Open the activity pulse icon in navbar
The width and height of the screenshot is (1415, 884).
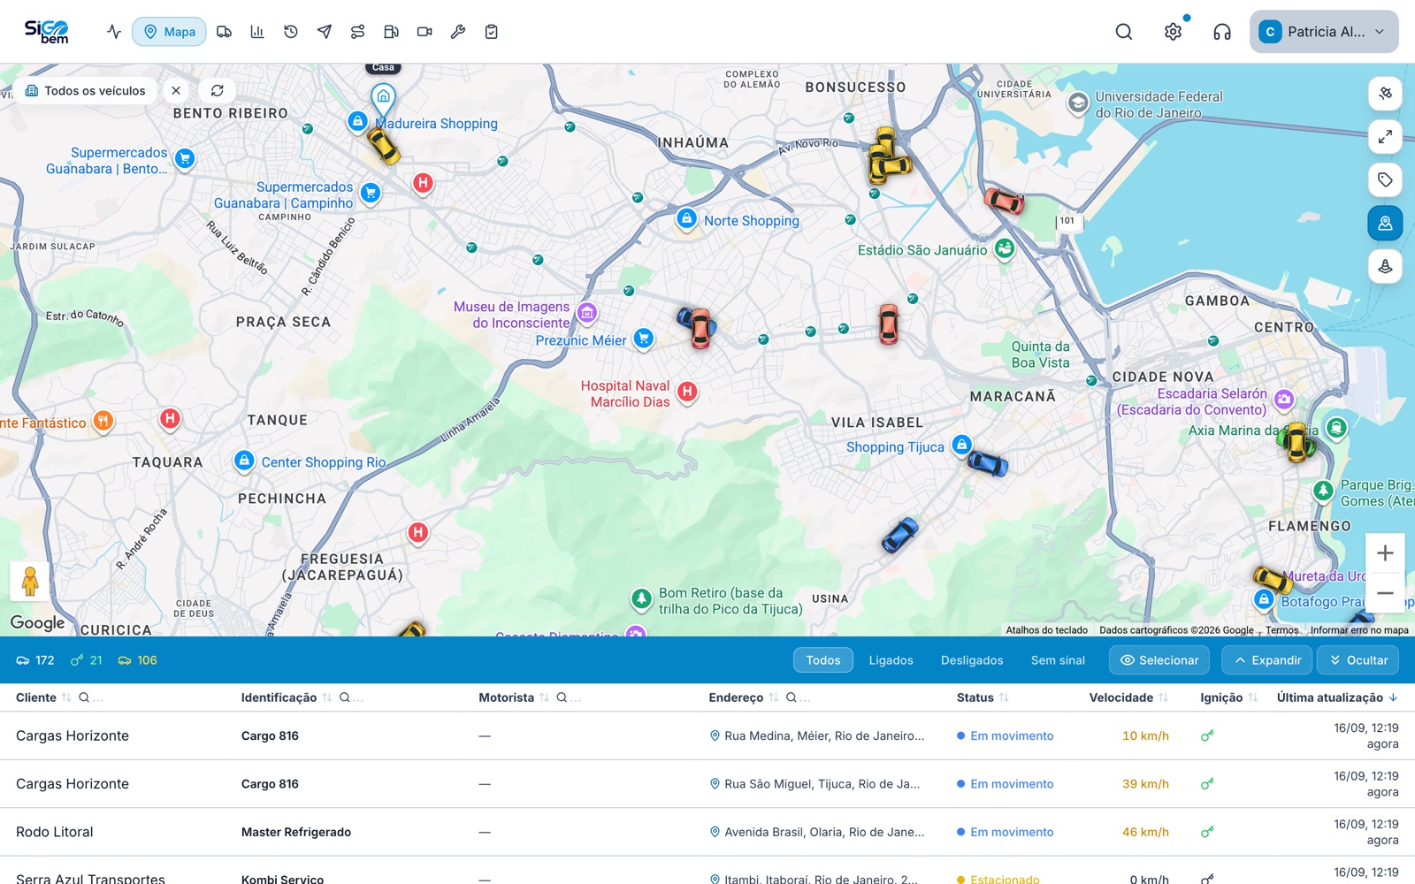click(114, 32)
